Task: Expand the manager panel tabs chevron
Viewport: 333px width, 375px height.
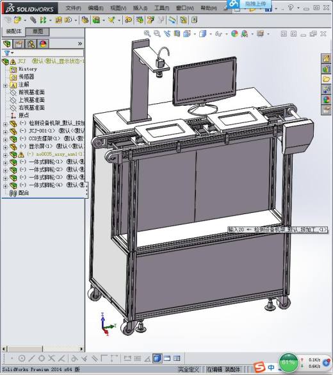Action: pos(80,44)
